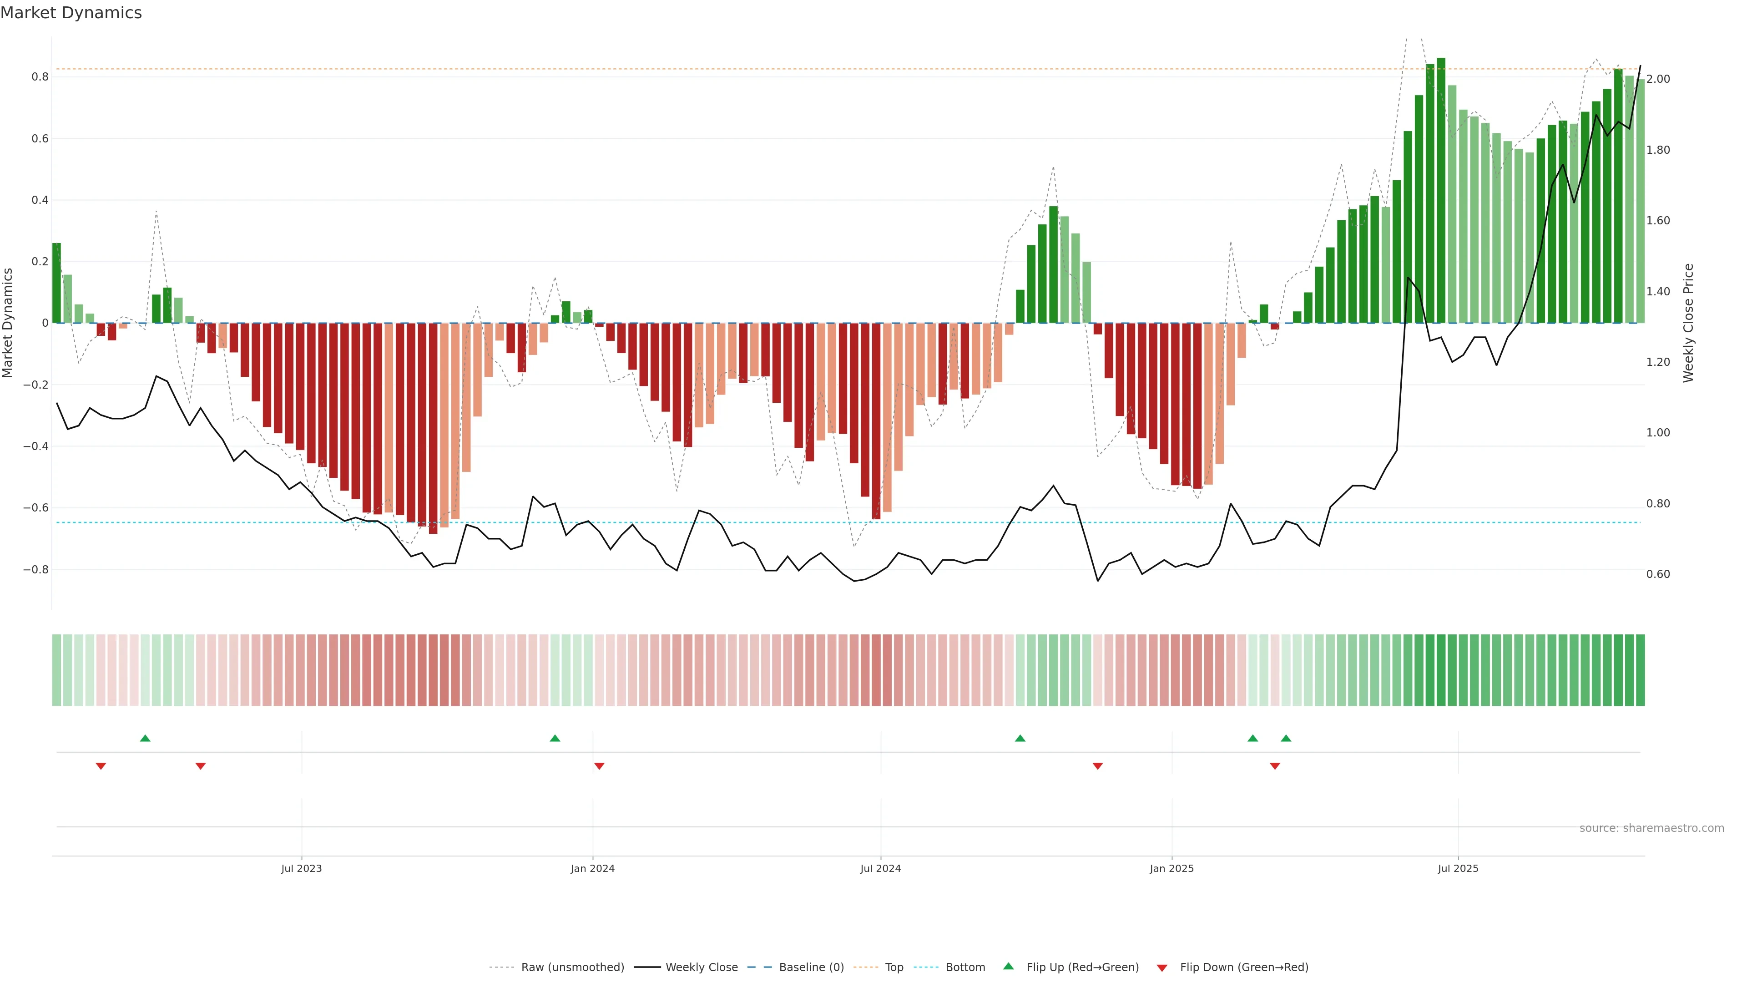Click the leftmost red flip-down triangle marker
1747x983 pixels.
101,766
